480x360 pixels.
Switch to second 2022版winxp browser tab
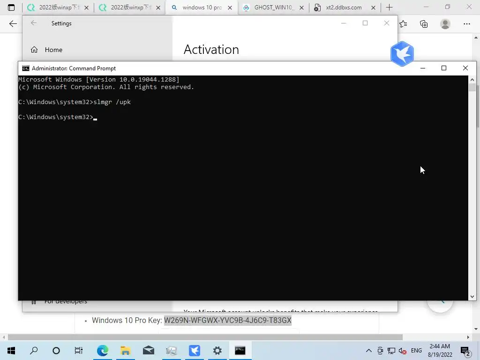[x=129, y=7]
